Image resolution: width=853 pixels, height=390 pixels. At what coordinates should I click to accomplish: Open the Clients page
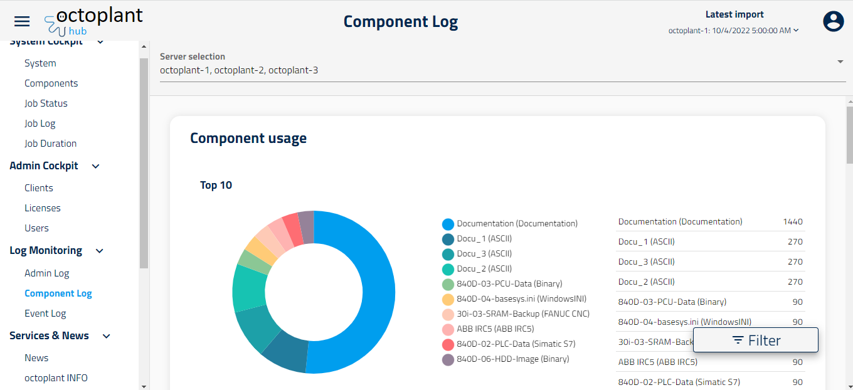(39, 188)
